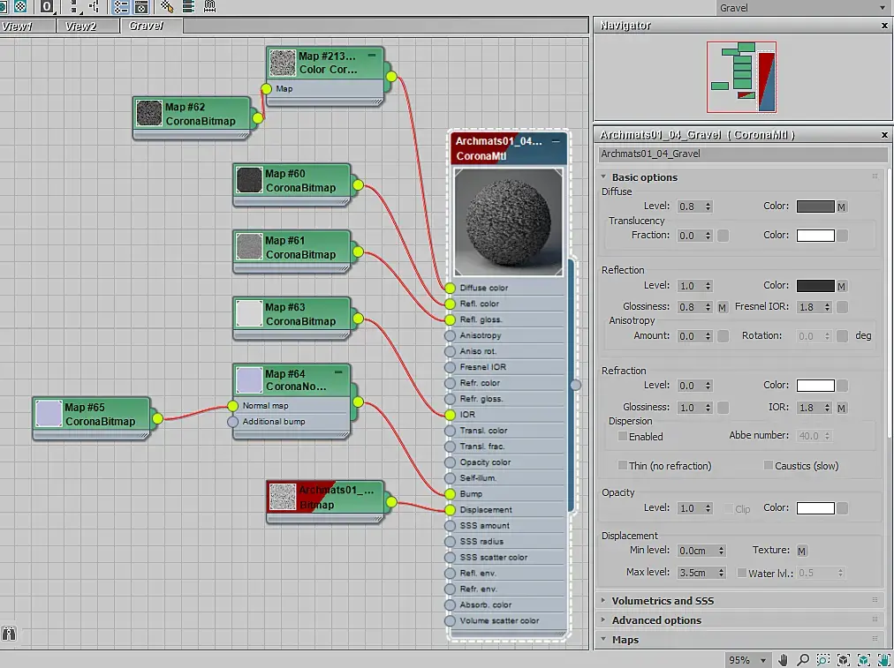The image size is (894, 668).
Task: Click the Displacement Texture M button
Action: point(802,551)
